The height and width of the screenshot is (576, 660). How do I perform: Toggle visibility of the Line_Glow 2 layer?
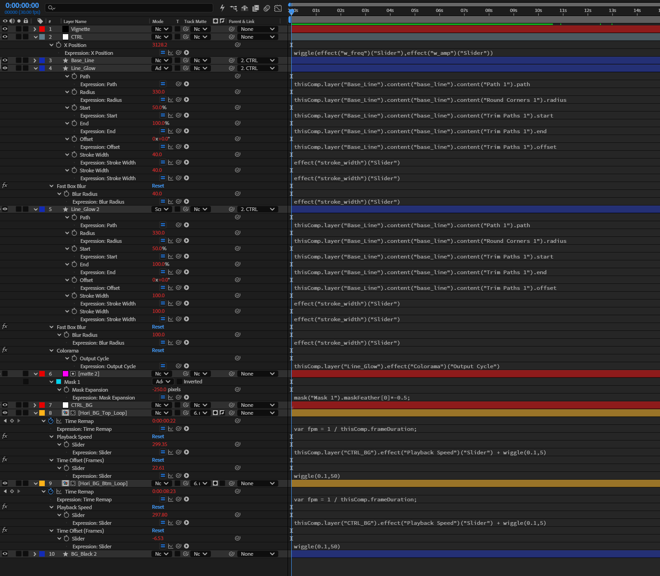[5, 209]
